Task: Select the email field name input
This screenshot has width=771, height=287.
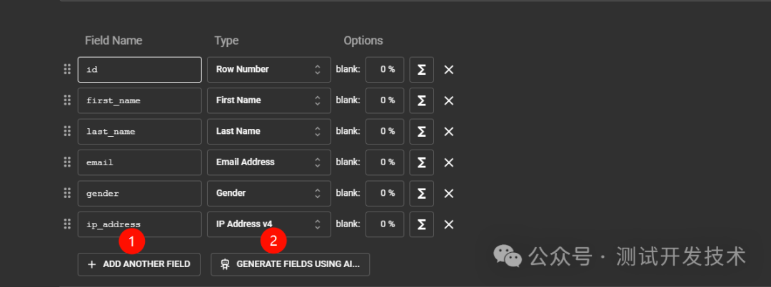Action: (x=140, y=162)
